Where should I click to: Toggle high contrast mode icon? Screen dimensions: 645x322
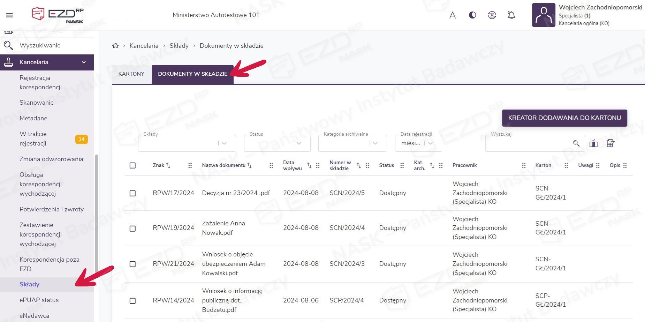(472, 15)
